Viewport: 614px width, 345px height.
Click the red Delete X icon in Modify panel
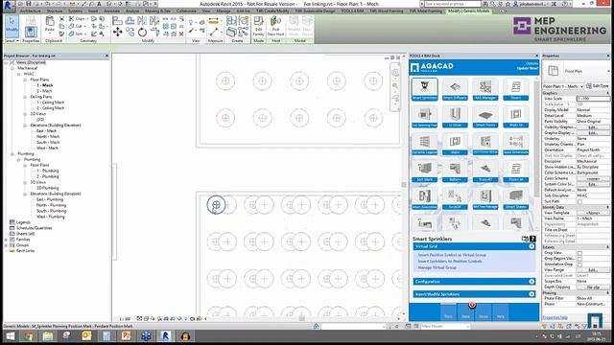[181, 34]
